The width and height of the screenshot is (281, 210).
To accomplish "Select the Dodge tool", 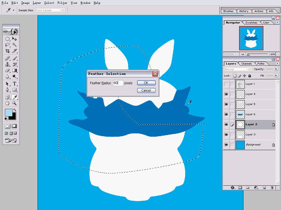I will click(14, 77).
